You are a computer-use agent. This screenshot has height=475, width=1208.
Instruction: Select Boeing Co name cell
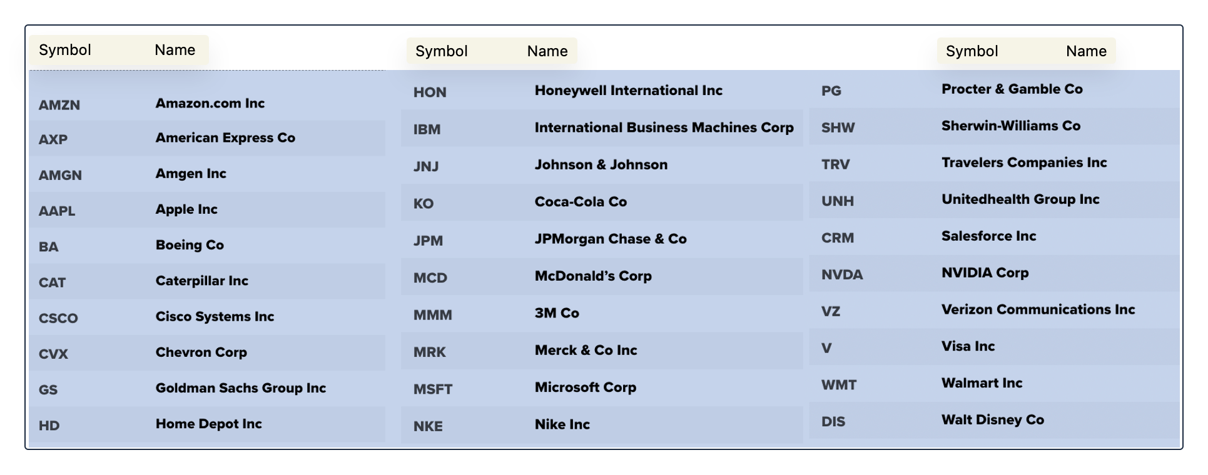(x=190, y=245)
